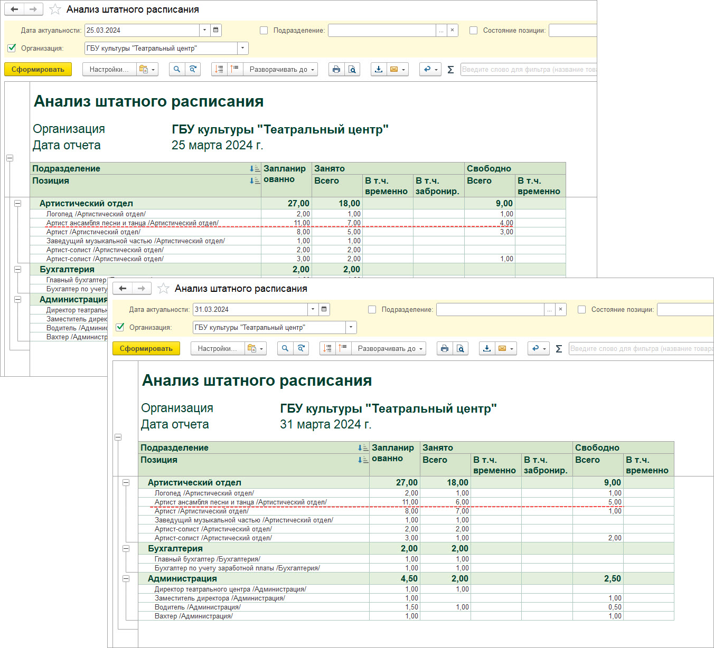Open Подразделение selection (…) in 31.03.2024 window
714x648 pixels.
click(x=550, y=310)
